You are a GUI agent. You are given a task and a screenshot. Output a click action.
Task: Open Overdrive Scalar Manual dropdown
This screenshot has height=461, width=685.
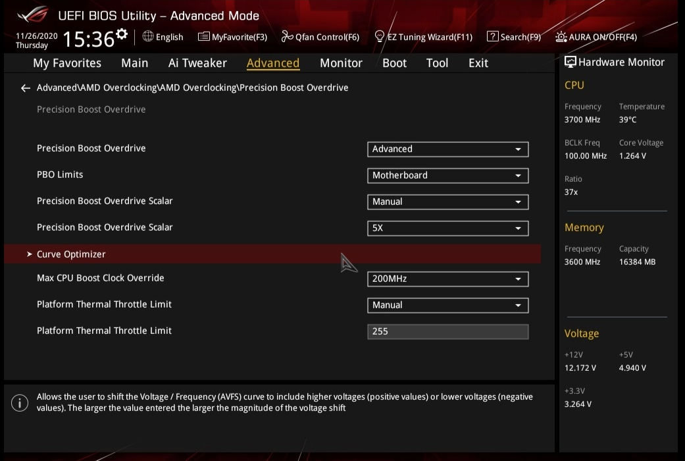[448, 202]
